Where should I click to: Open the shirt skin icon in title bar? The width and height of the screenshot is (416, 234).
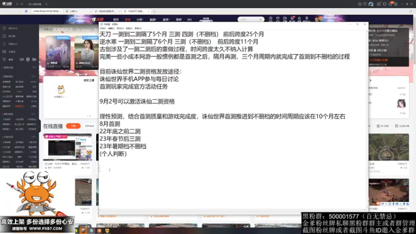tap(384, 4)
